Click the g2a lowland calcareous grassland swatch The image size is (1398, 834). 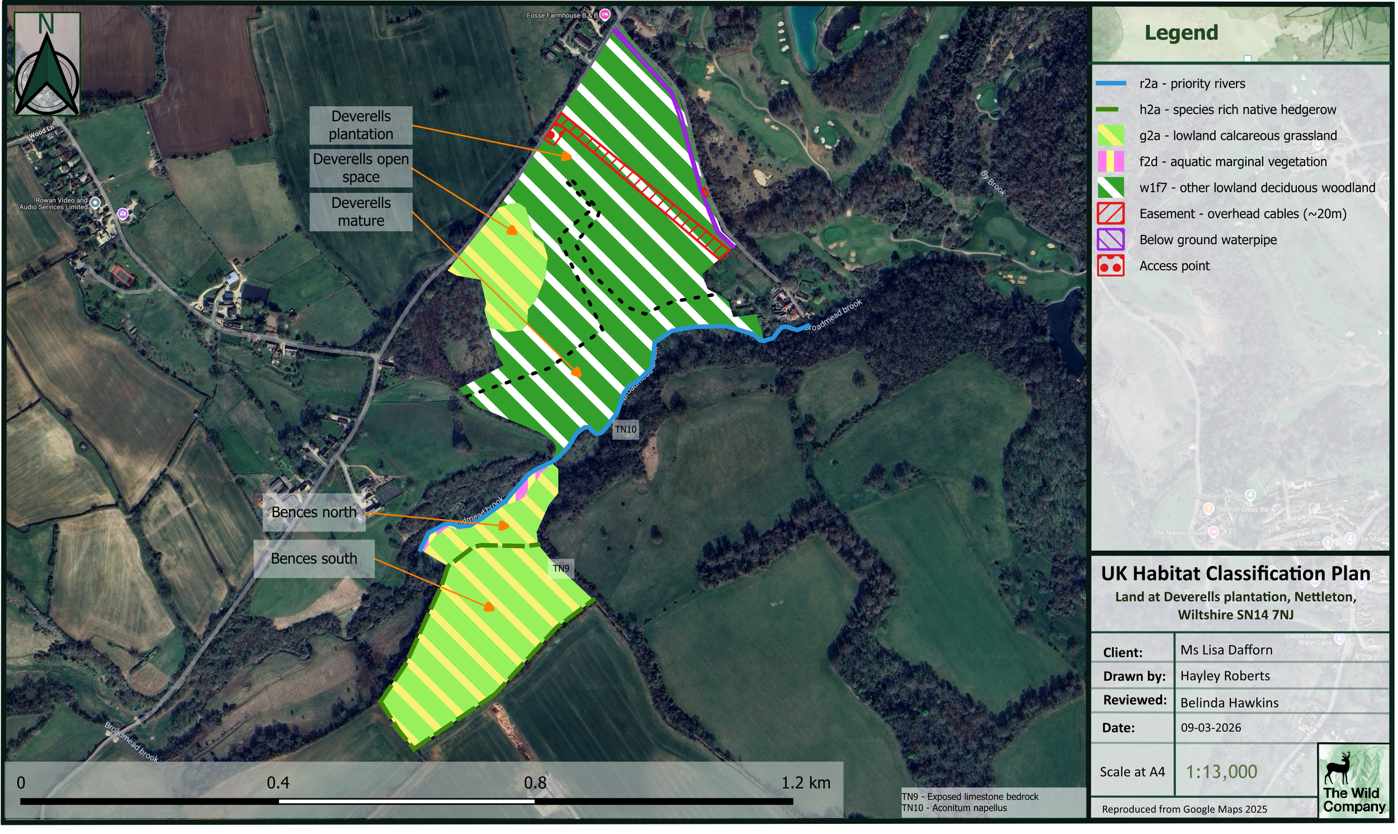pos(1111,135)
